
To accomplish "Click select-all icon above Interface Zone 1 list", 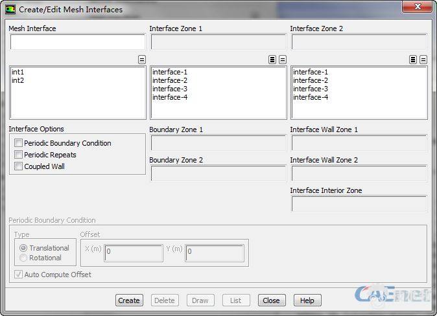I will coord(272,60).
